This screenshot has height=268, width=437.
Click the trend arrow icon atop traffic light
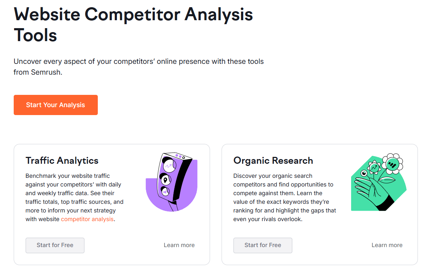168,166
